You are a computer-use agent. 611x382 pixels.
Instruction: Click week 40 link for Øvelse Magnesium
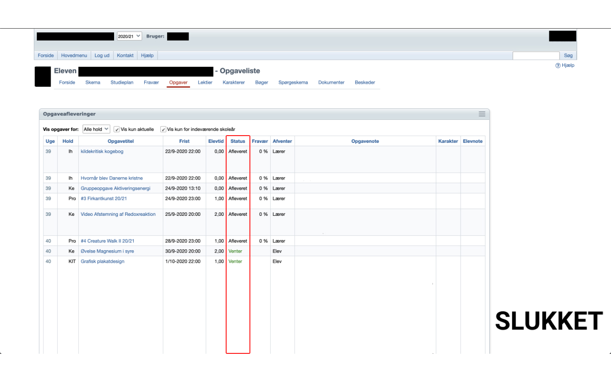click(x=48, y=251)
